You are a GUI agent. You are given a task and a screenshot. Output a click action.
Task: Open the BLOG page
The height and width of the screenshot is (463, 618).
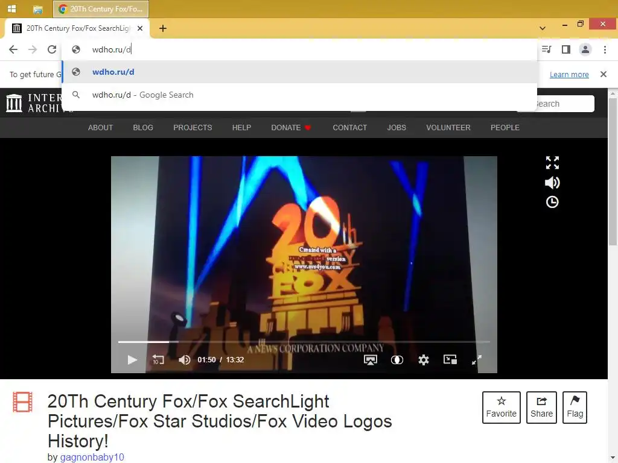point(143,128)
